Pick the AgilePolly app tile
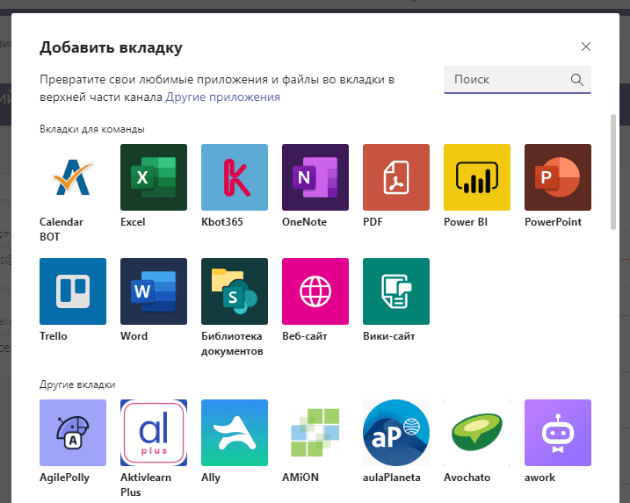This screenshot has height=503, width=630. (73, 433)
